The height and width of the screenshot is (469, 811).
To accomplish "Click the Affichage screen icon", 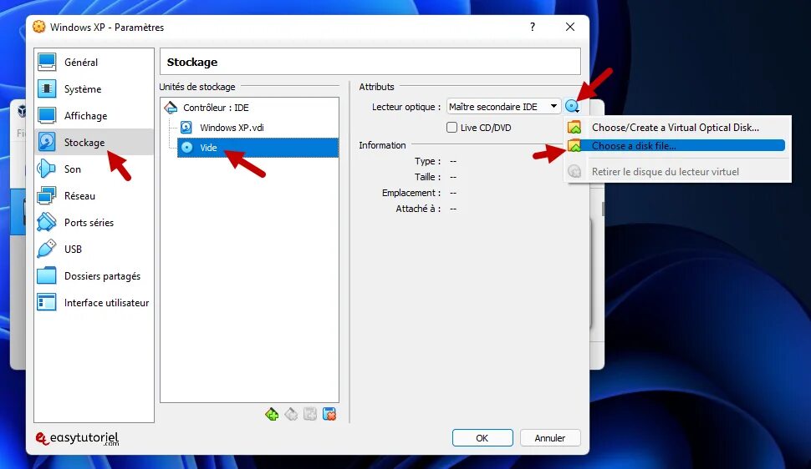I will pyautogui.click(x=47, y=116).
